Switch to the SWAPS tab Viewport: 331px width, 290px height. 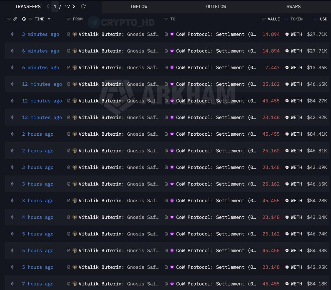pyautogui.click(x=293, y=6)
